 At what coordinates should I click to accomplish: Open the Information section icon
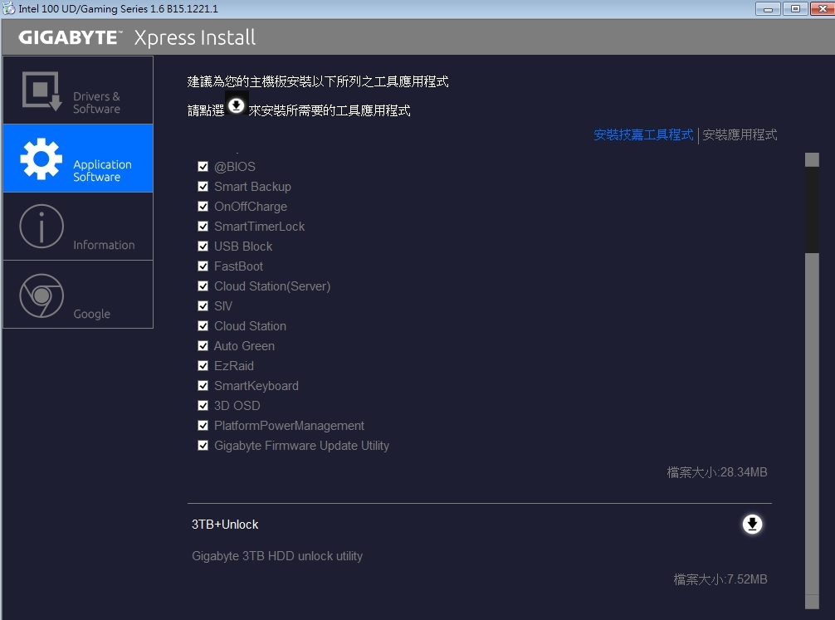(42, 227)
